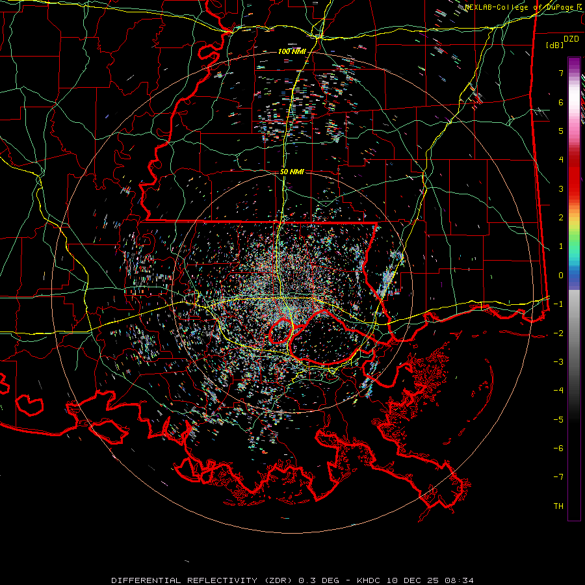Click the DIFFERENTIAL REFLECTIVITY (ZDR) caption text

click(x=203, y=580)
